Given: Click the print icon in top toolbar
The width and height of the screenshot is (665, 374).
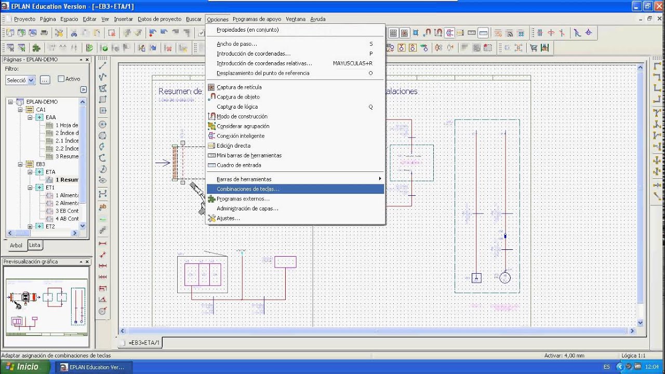Looking at the screenshot, I should (44, 33).
